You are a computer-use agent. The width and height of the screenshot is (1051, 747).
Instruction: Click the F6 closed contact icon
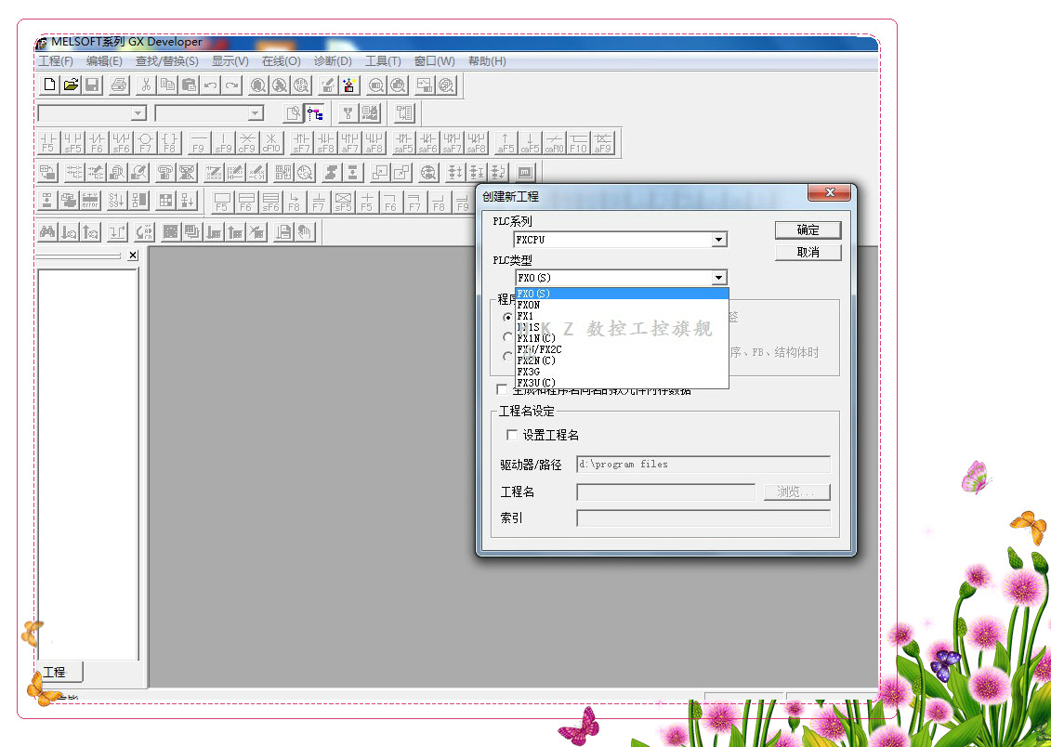[97, 143]
